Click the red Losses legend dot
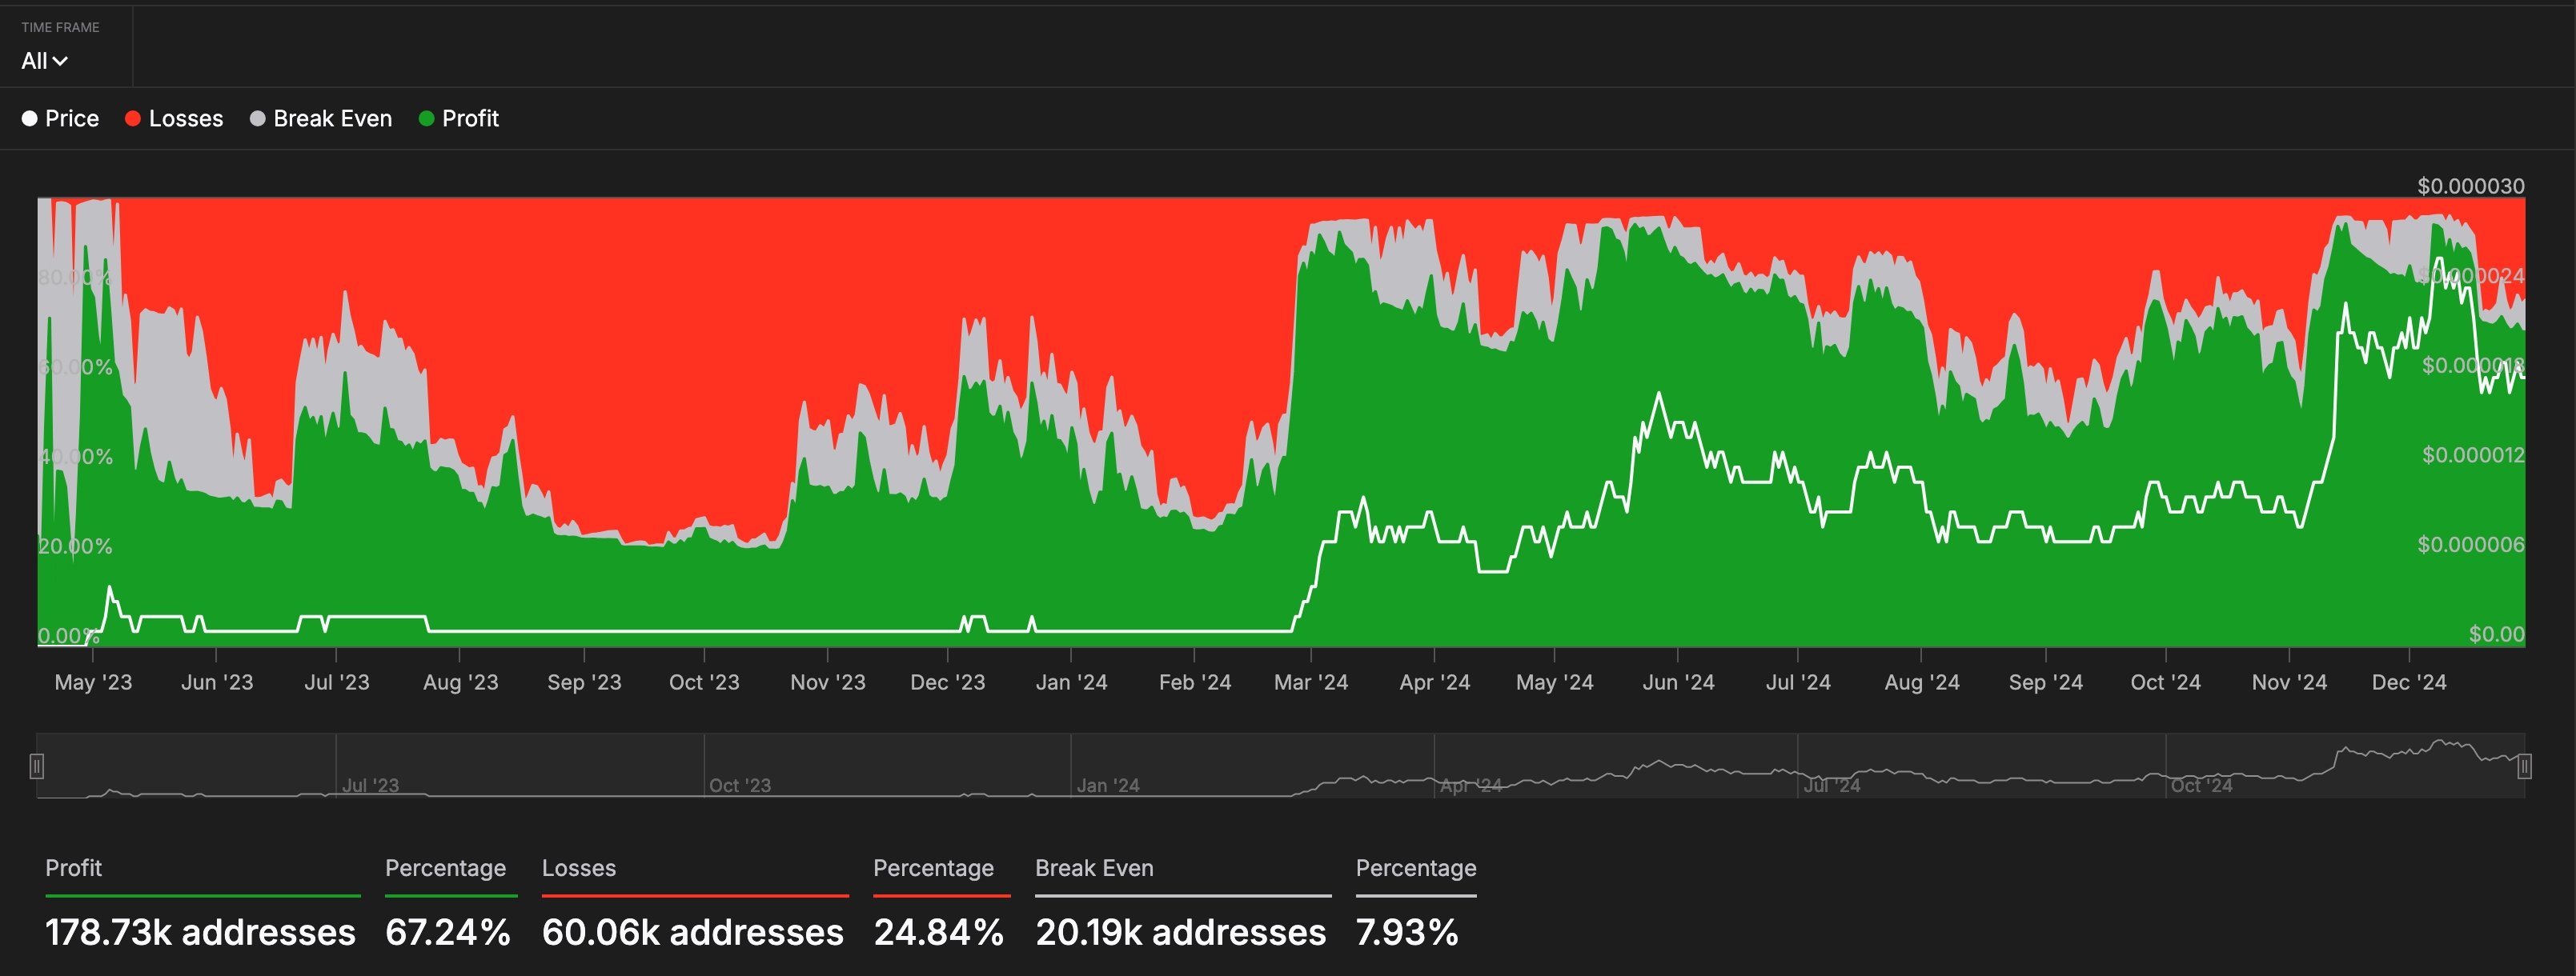 132,119
